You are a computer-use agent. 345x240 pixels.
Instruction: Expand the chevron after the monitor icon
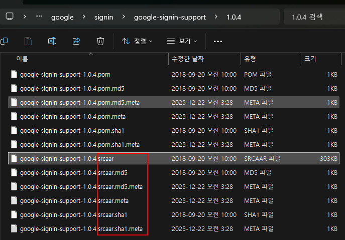coord(25,17)
